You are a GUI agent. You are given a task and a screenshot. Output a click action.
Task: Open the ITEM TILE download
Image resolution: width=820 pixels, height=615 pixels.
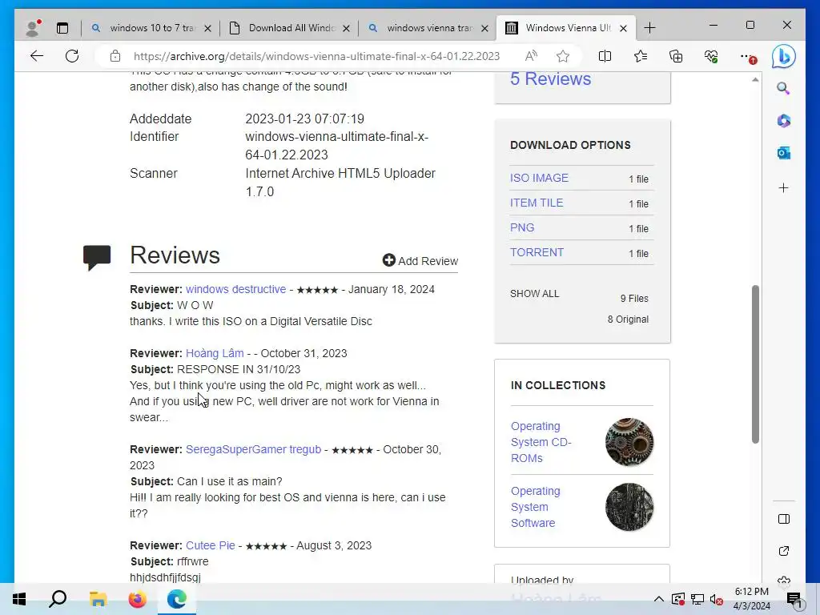(x=537, y=203)
